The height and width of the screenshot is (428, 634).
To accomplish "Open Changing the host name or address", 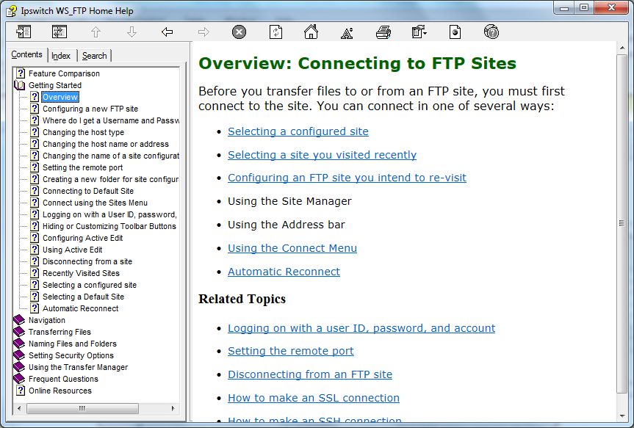I will click(106, 144).
